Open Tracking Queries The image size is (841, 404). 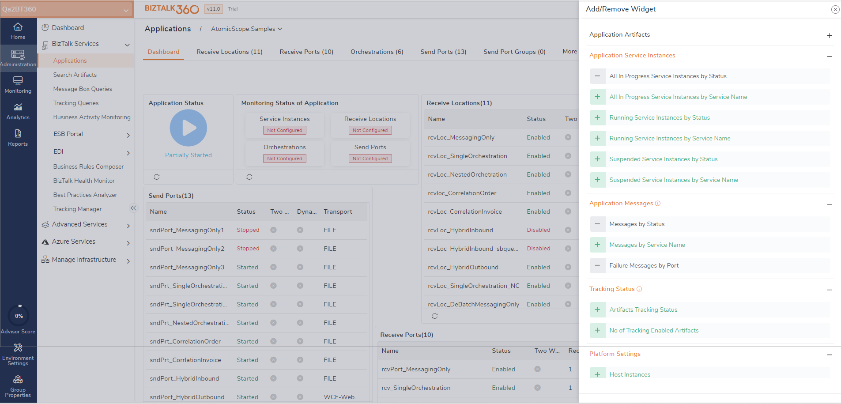point(76,103)
